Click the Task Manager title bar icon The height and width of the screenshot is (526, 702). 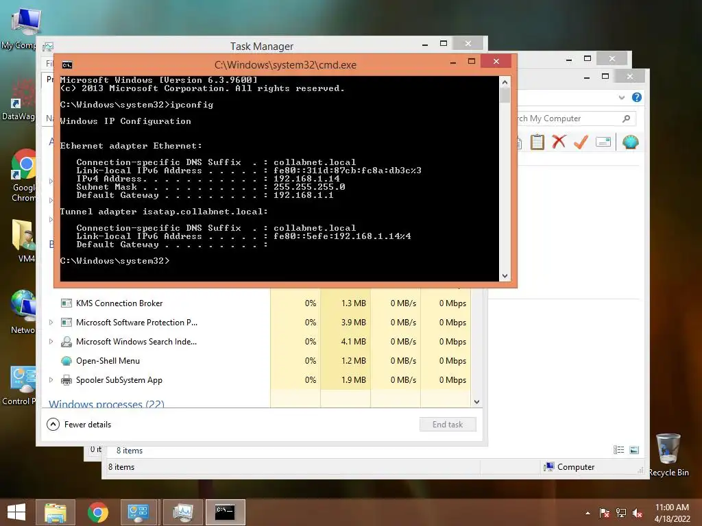[48, 47]
